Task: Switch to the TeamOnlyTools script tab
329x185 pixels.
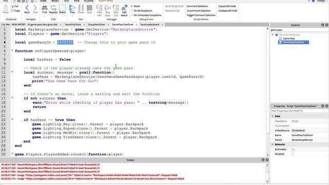Action: (x=72, y=25)
